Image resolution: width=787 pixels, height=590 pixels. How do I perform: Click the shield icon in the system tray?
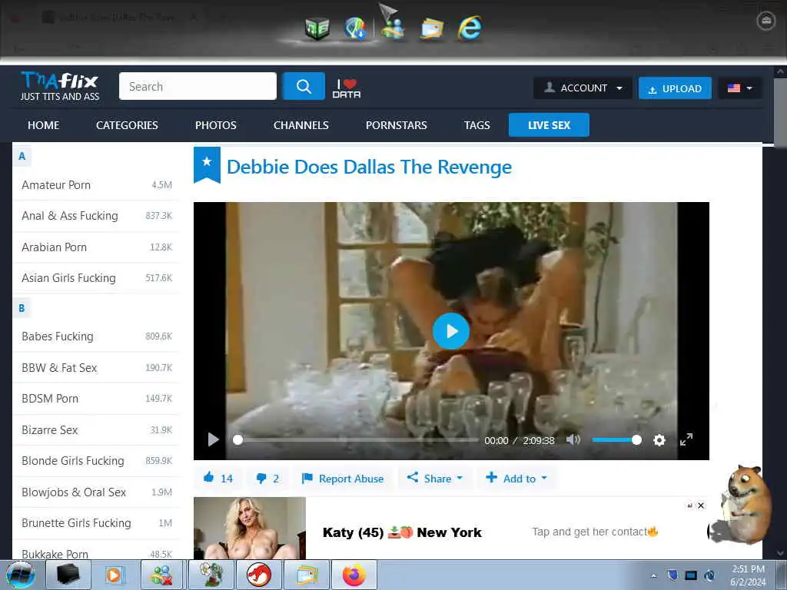[x=672, y=575]
